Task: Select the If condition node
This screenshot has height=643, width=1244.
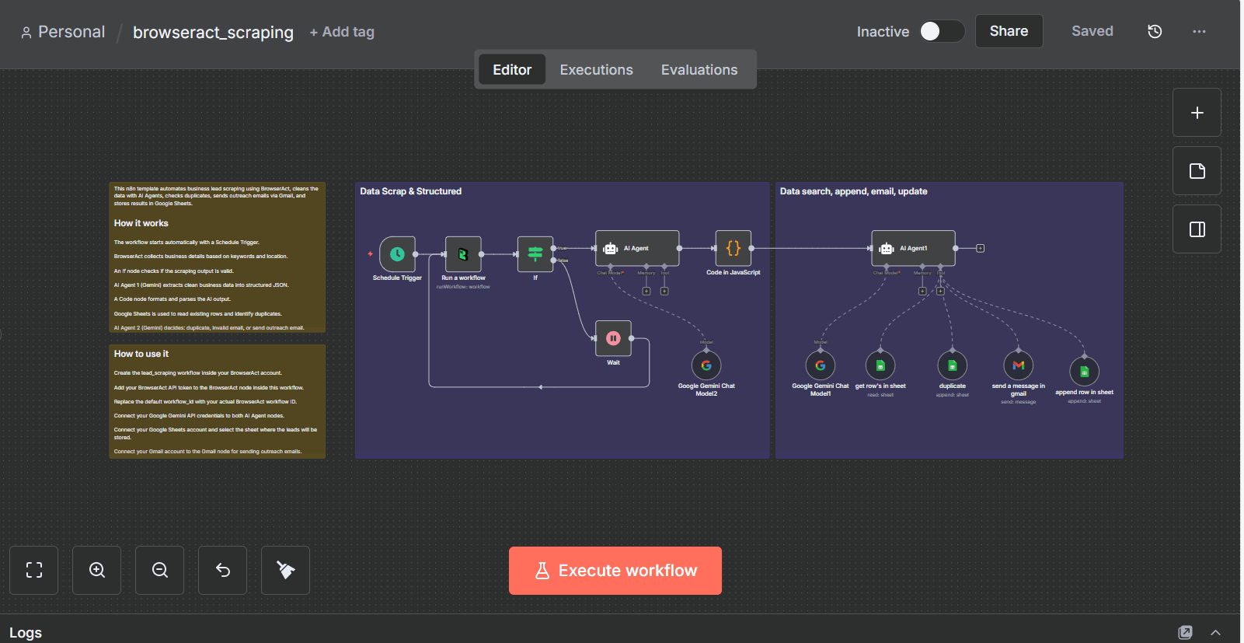Action: pyautogui.click(x=535, y=254)
